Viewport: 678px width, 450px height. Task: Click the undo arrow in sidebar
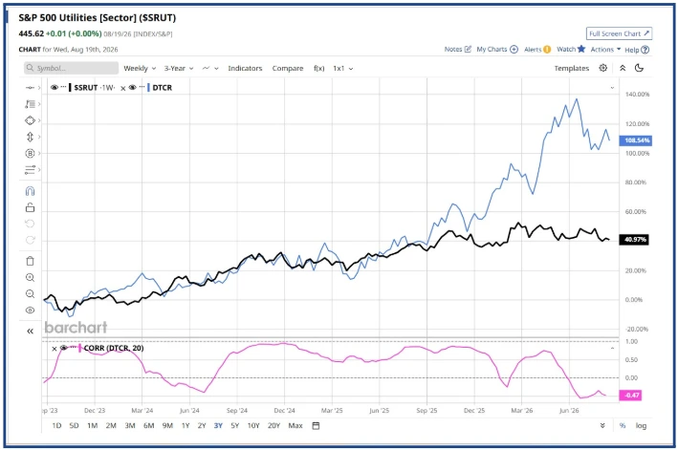click(x=30, y=224)
